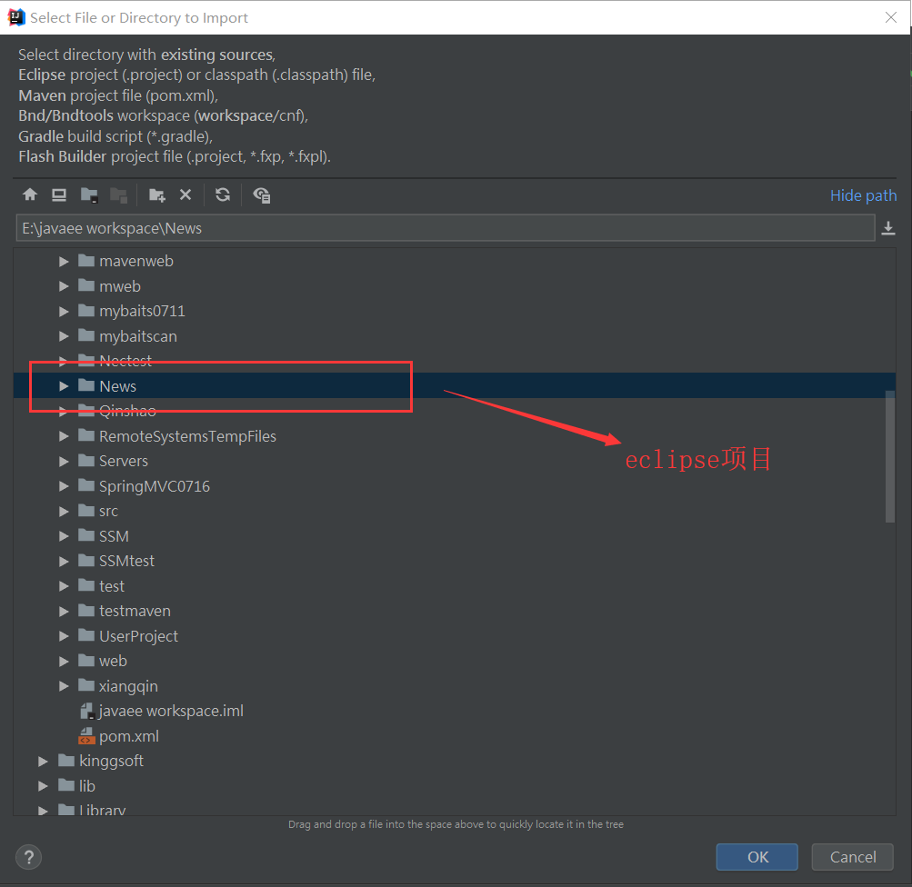Click the folder icon next to News
Viewport: 912px width, 887px height.
click(86, 385)
